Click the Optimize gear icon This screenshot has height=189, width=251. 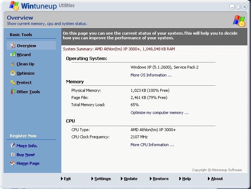pyautogui.click(x=13, y=73)
